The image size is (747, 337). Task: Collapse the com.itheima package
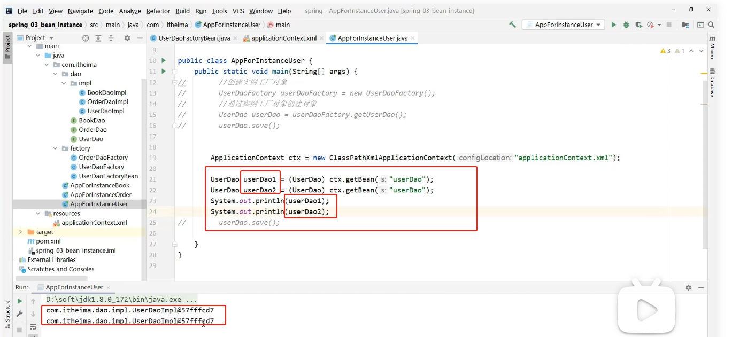[x=47, y=65]
